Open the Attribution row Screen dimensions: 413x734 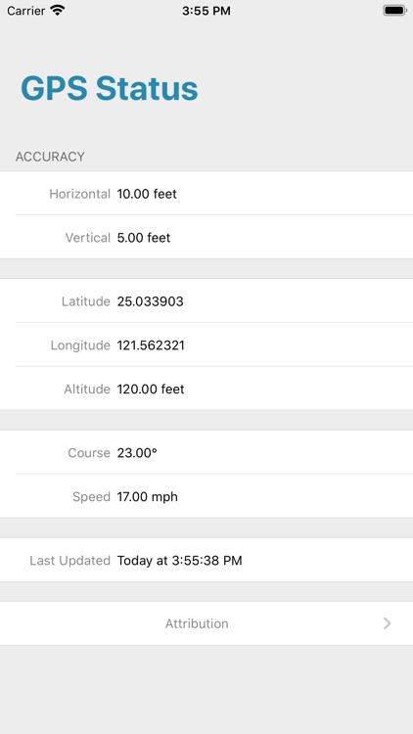pyautogui.click(x=206, y=623)
